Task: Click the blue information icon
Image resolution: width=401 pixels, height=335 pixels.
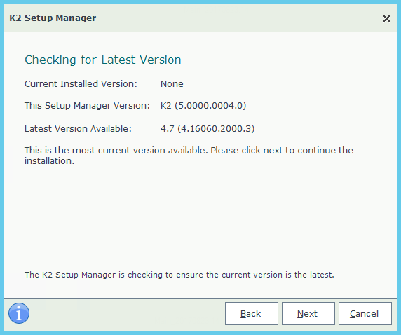Action: point(19,313)
